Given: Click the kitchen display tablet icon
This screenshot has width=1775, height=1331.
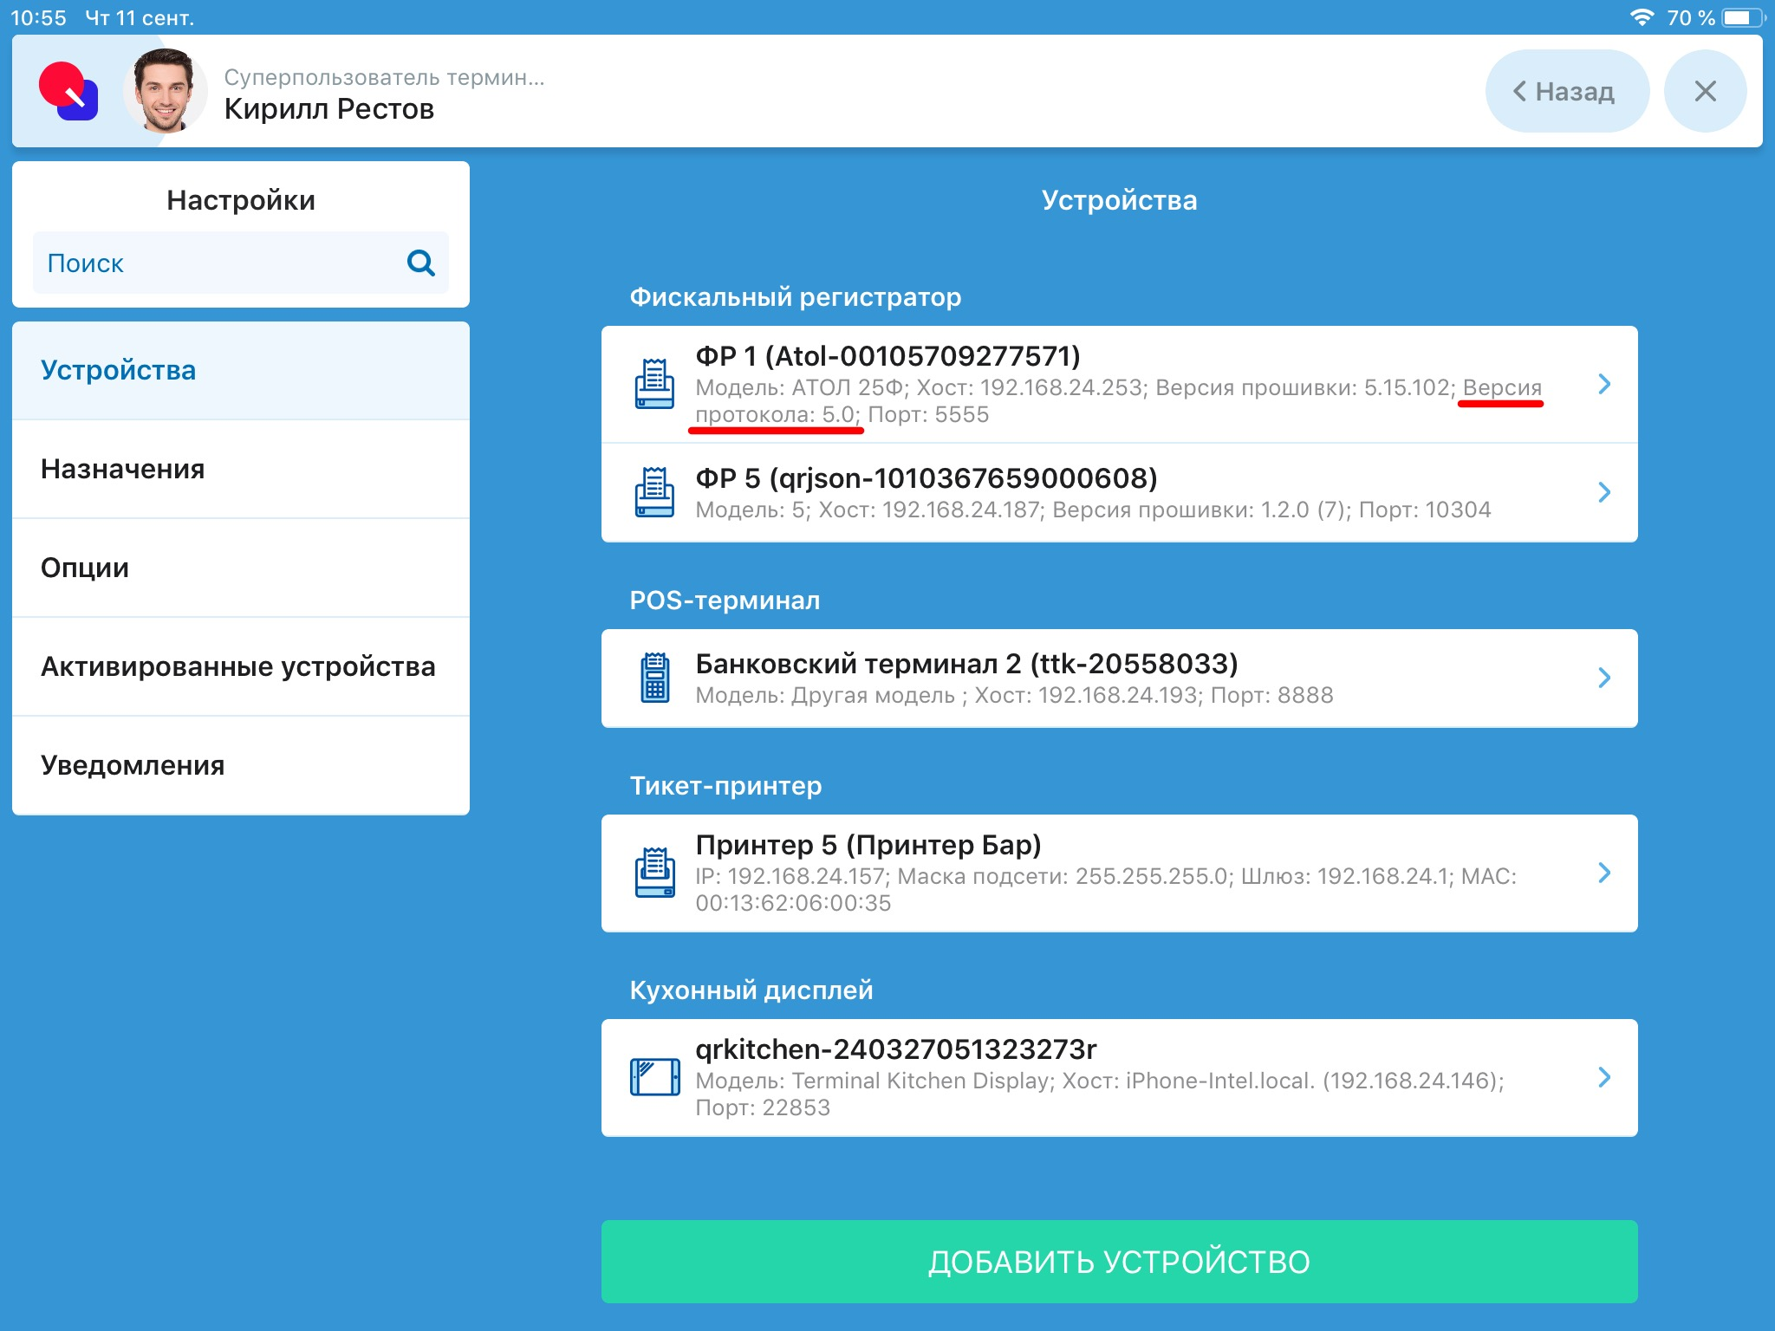Looking at the screenshot, I should [x=654, y=1077].
